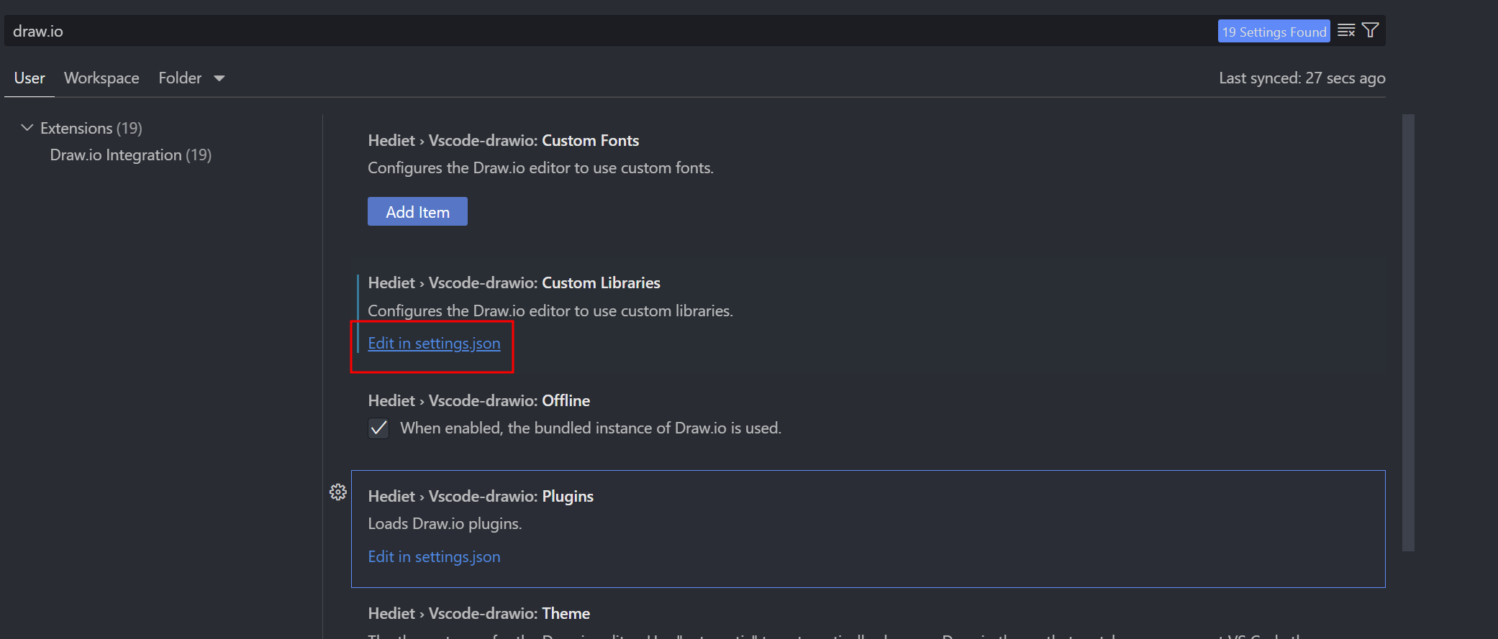The width and height of the screenshot is (1498, 639).
Task: Select Draw.io Integration (19) in tree
Action: [x=131, y=155]
